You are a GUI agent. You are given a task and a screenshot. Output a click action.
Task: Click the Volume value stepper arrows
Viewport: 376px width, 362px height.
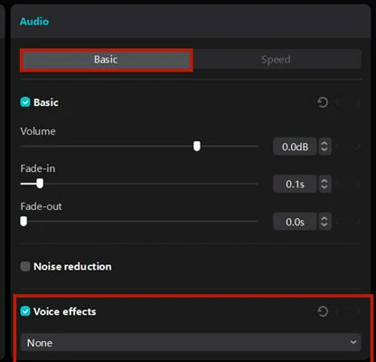(324, 147)
